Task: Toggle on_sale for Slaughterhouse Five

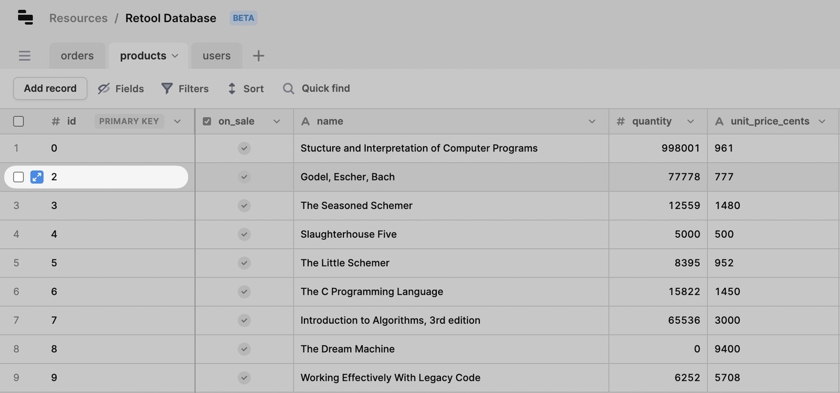Action: point(244,234)
